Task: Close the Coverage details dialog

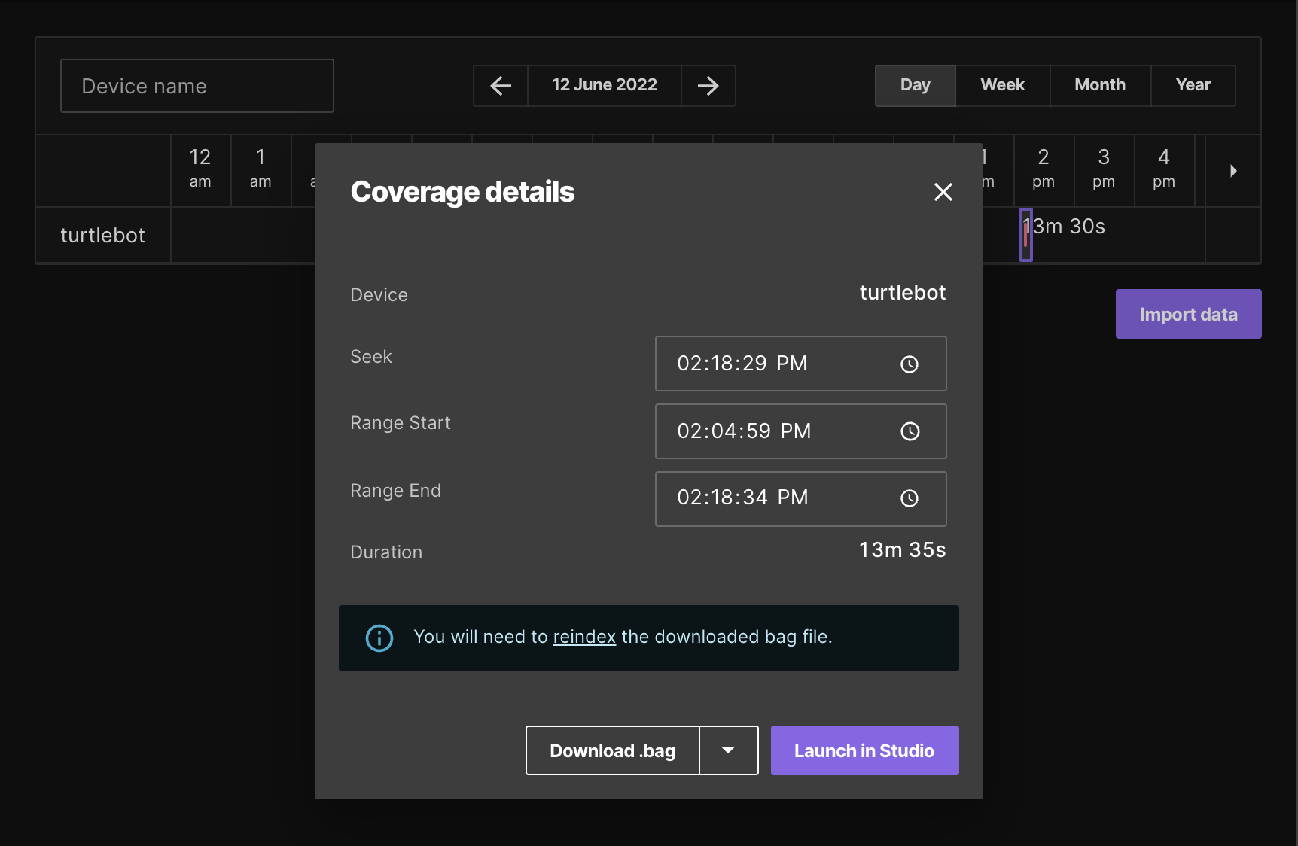Action: click(943, 192)
